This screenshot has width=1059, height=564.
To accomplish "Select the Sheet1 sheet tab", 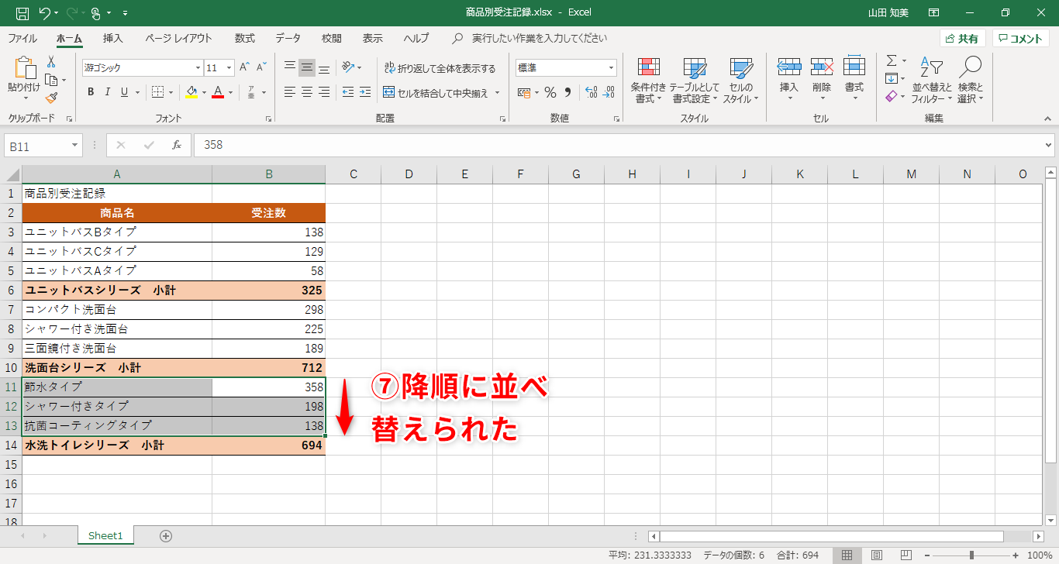I will [x=105, y=535].
